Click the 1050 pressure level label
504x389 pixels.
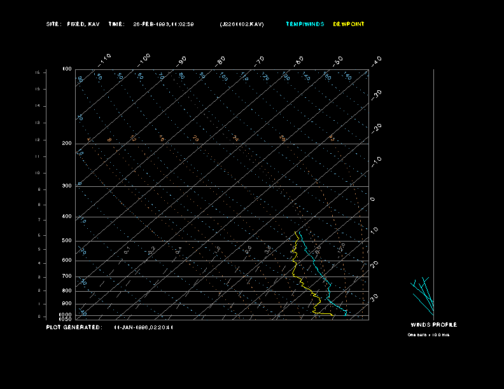(66, 319)
